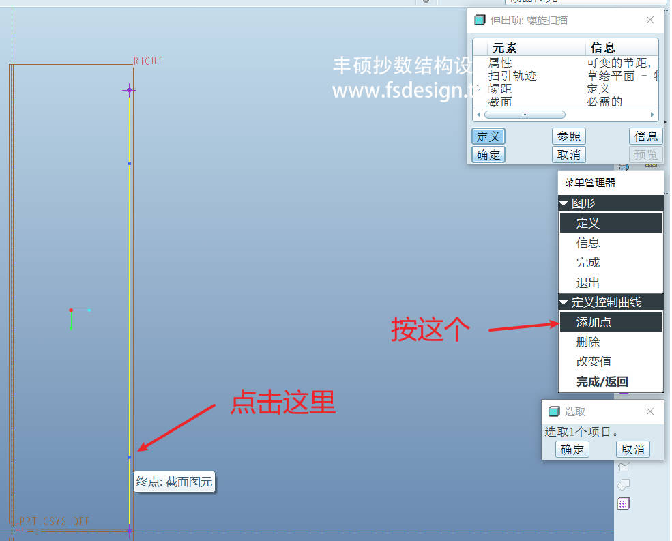Image resolution: width=672 pixels, height=541 pixels.
Task: Click the Pattern tool icon with purple grid
Action: click(x=623, y=503)
